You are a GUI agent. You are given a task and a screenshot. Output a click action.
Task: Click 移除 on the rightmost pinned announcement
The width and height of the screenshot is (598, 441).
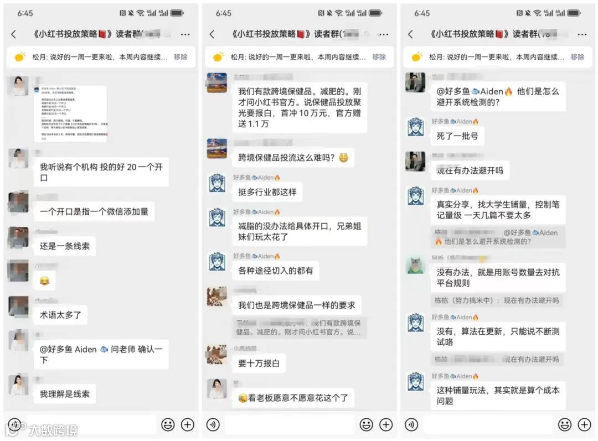[577, 57]
